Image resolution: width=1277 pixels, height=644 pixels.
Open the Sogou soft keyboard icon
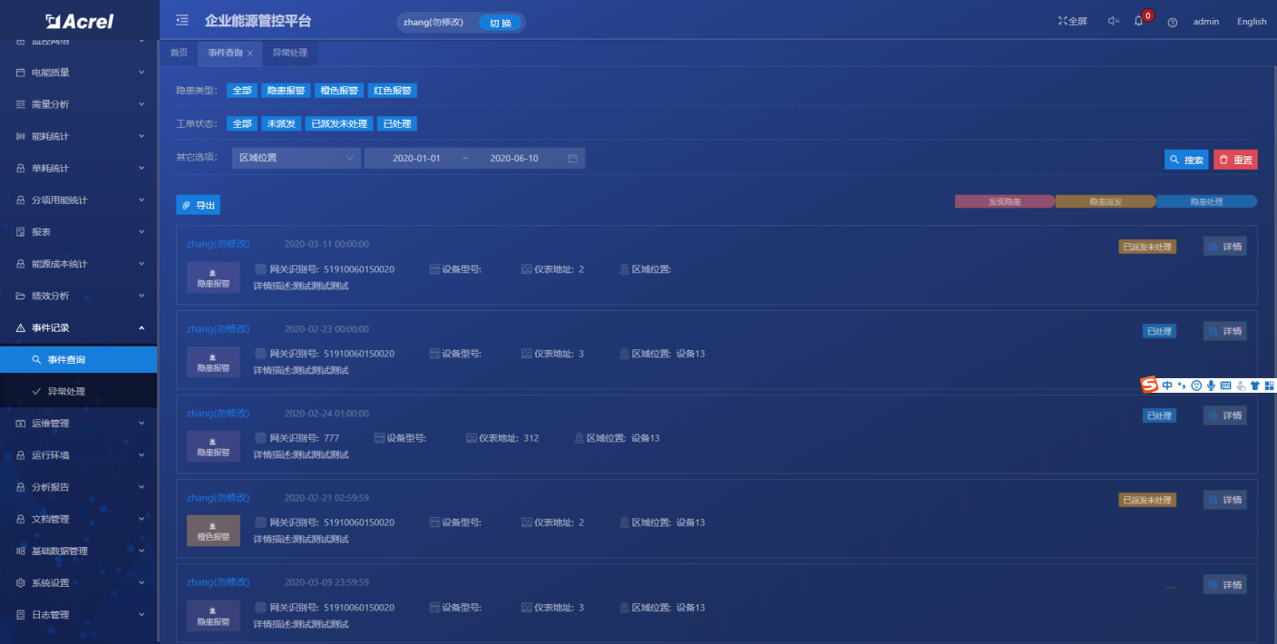(x=1226, y=385)
